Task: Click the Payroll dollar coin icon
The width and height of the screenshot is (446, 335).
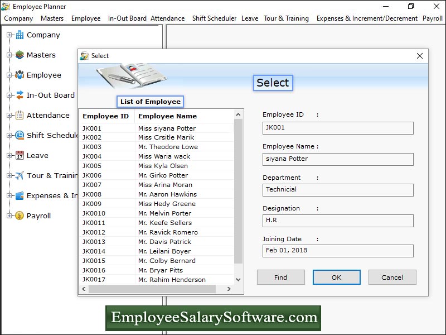Action: click(x=20, y=216)
